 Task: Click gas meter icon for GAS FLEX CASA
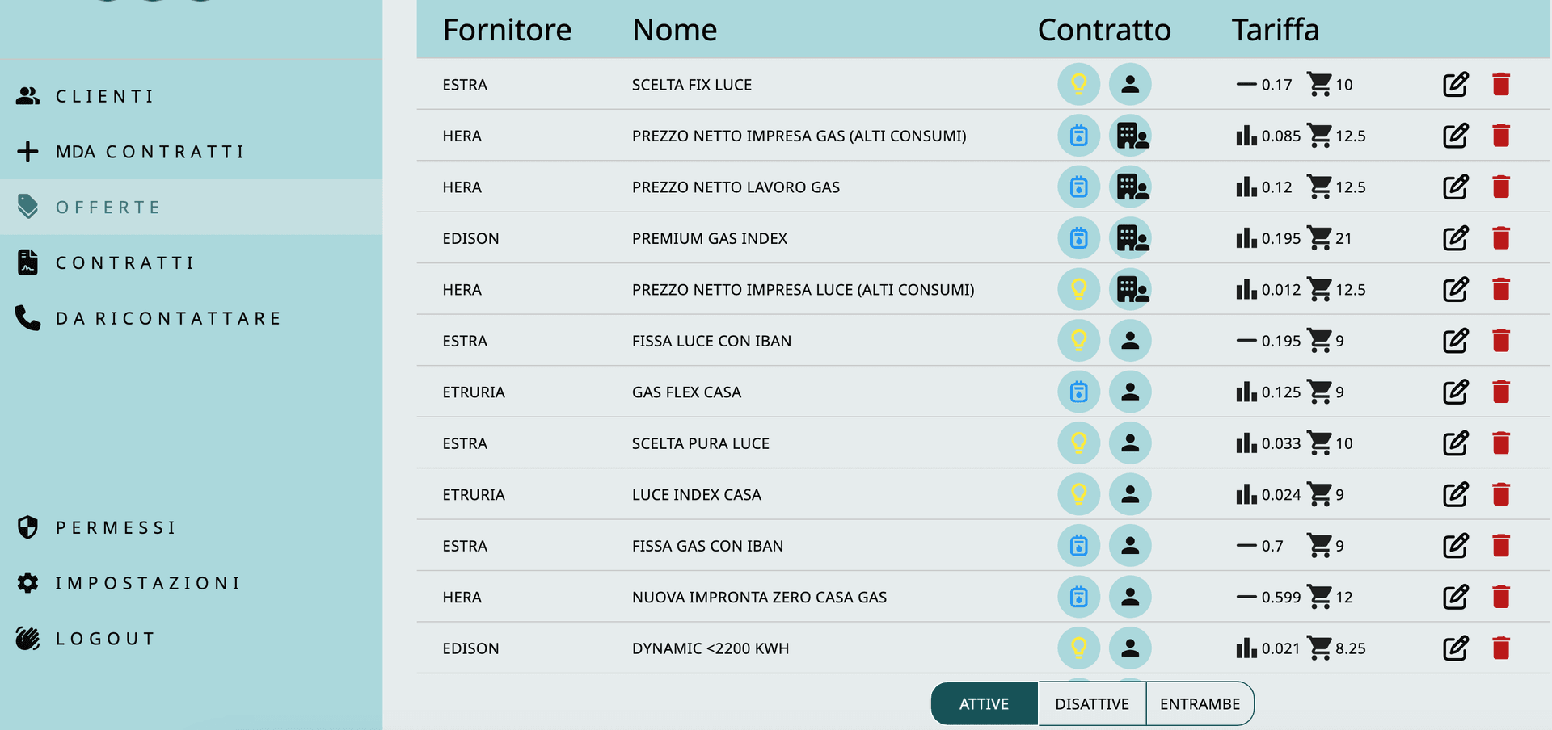1079,392
